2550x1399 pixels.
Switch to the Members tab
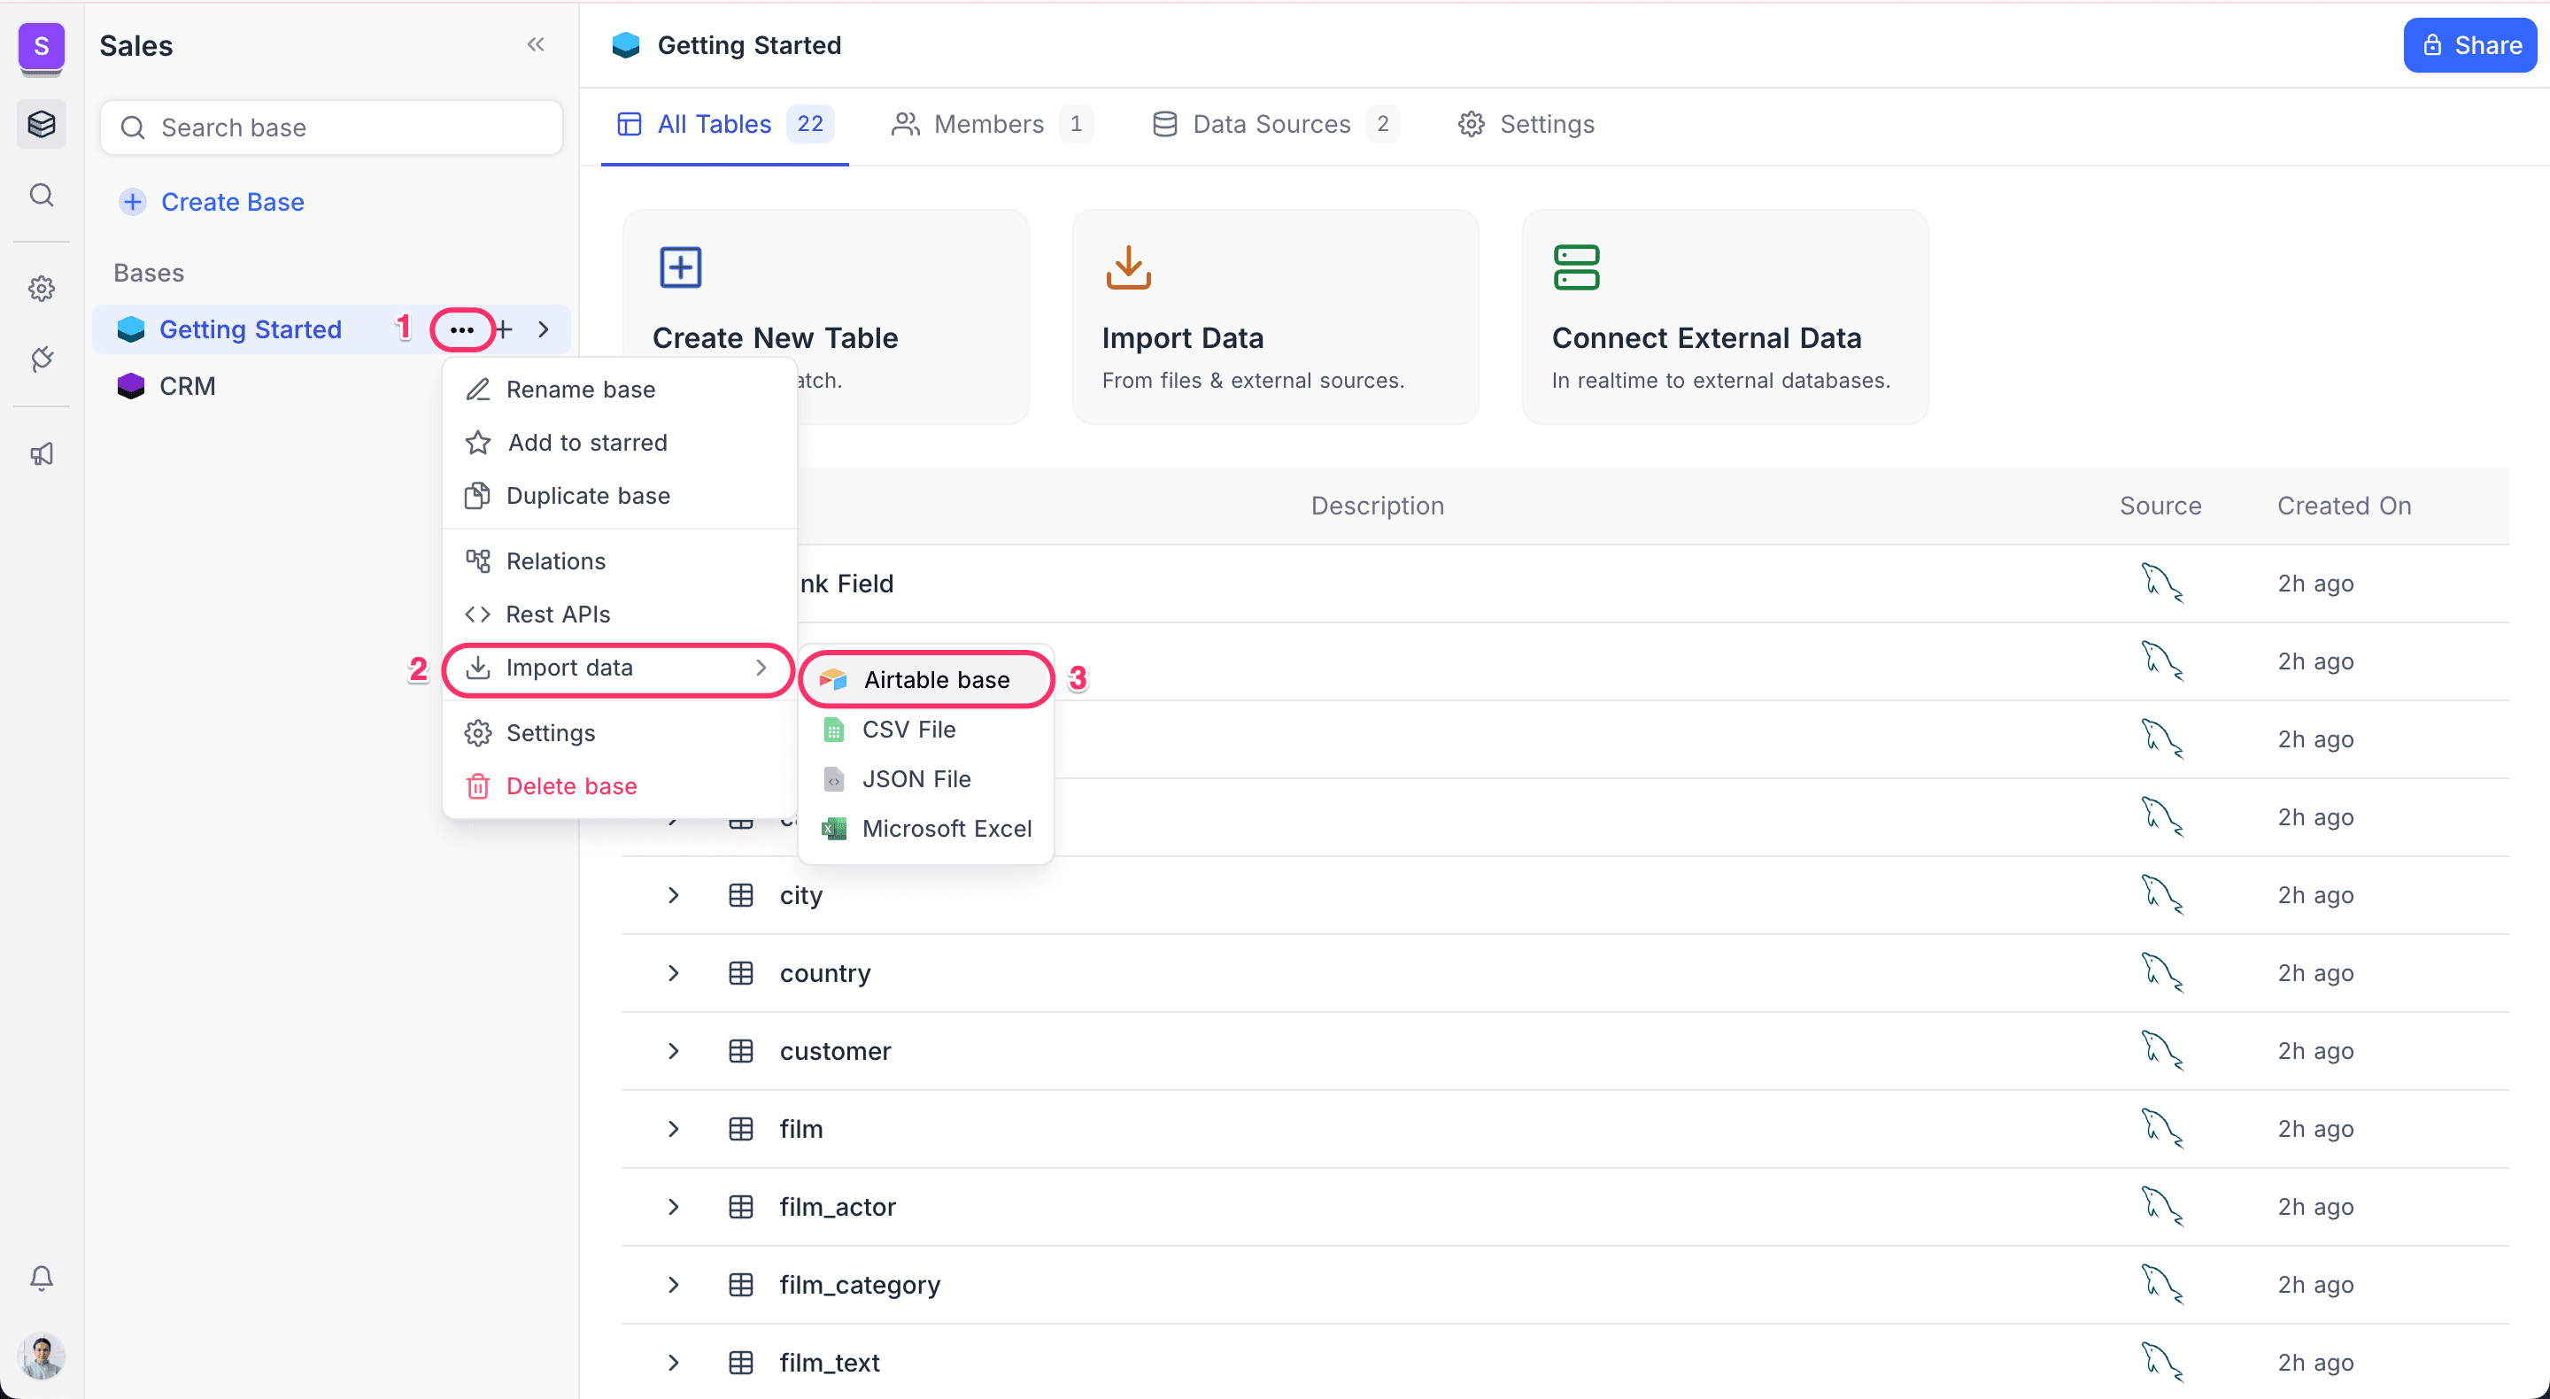click(992, 124)
